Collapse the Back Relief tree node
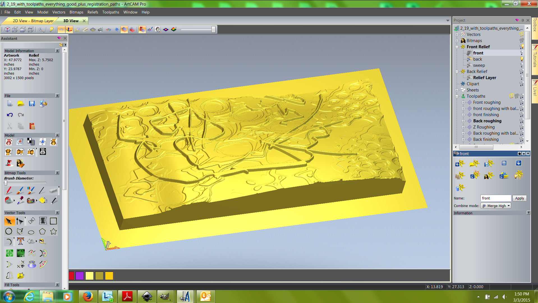This screenshot has width=538, height=303. pyautogui.click(x=457, y=72)
